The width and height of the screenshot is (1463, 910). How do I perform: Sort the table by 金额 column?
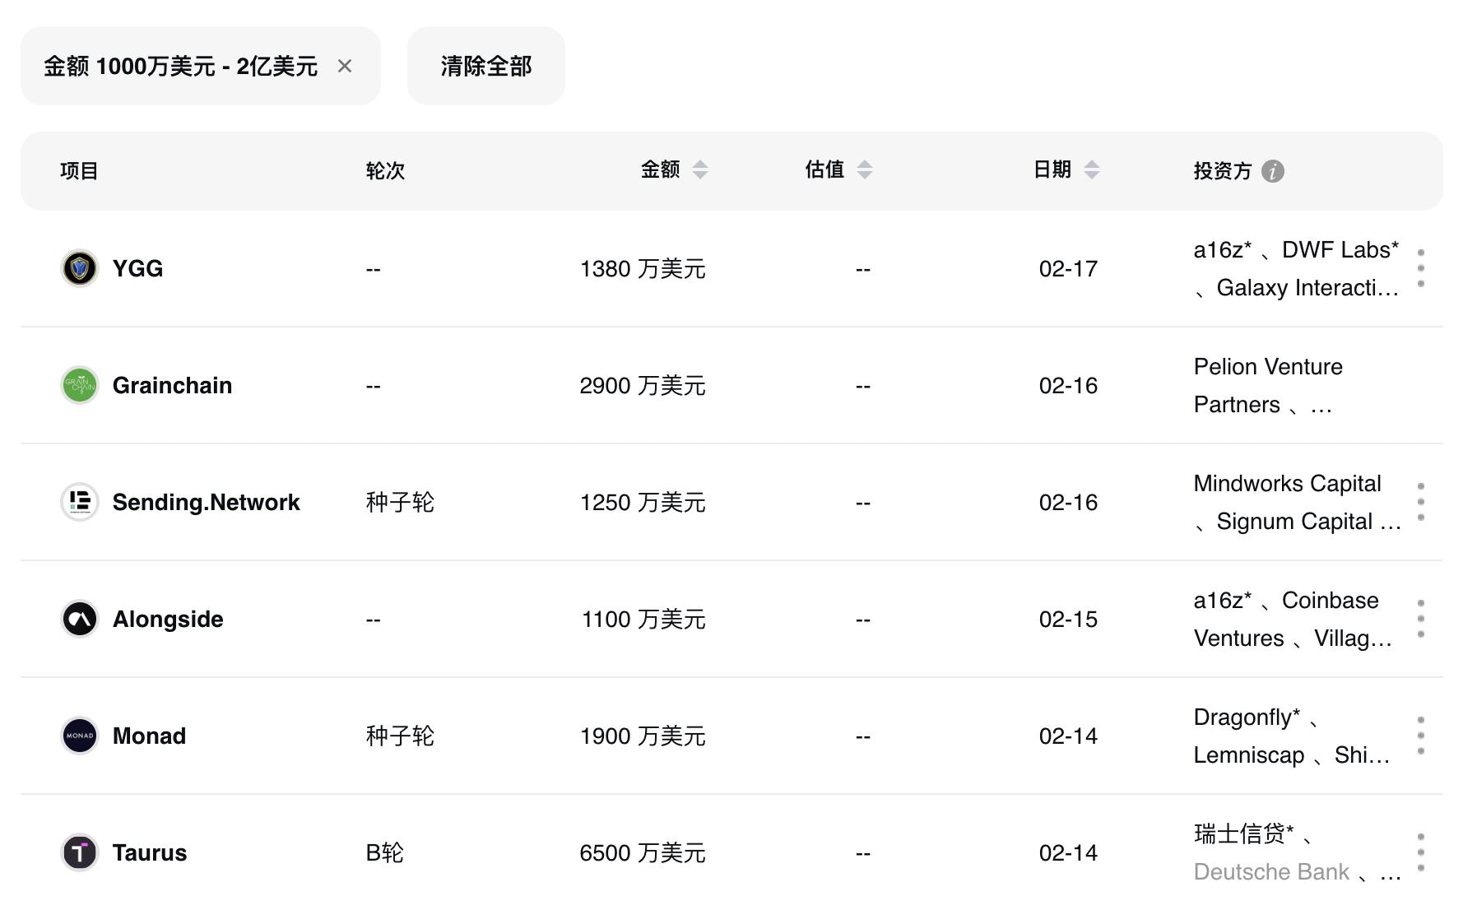click(x=699, y=170)
